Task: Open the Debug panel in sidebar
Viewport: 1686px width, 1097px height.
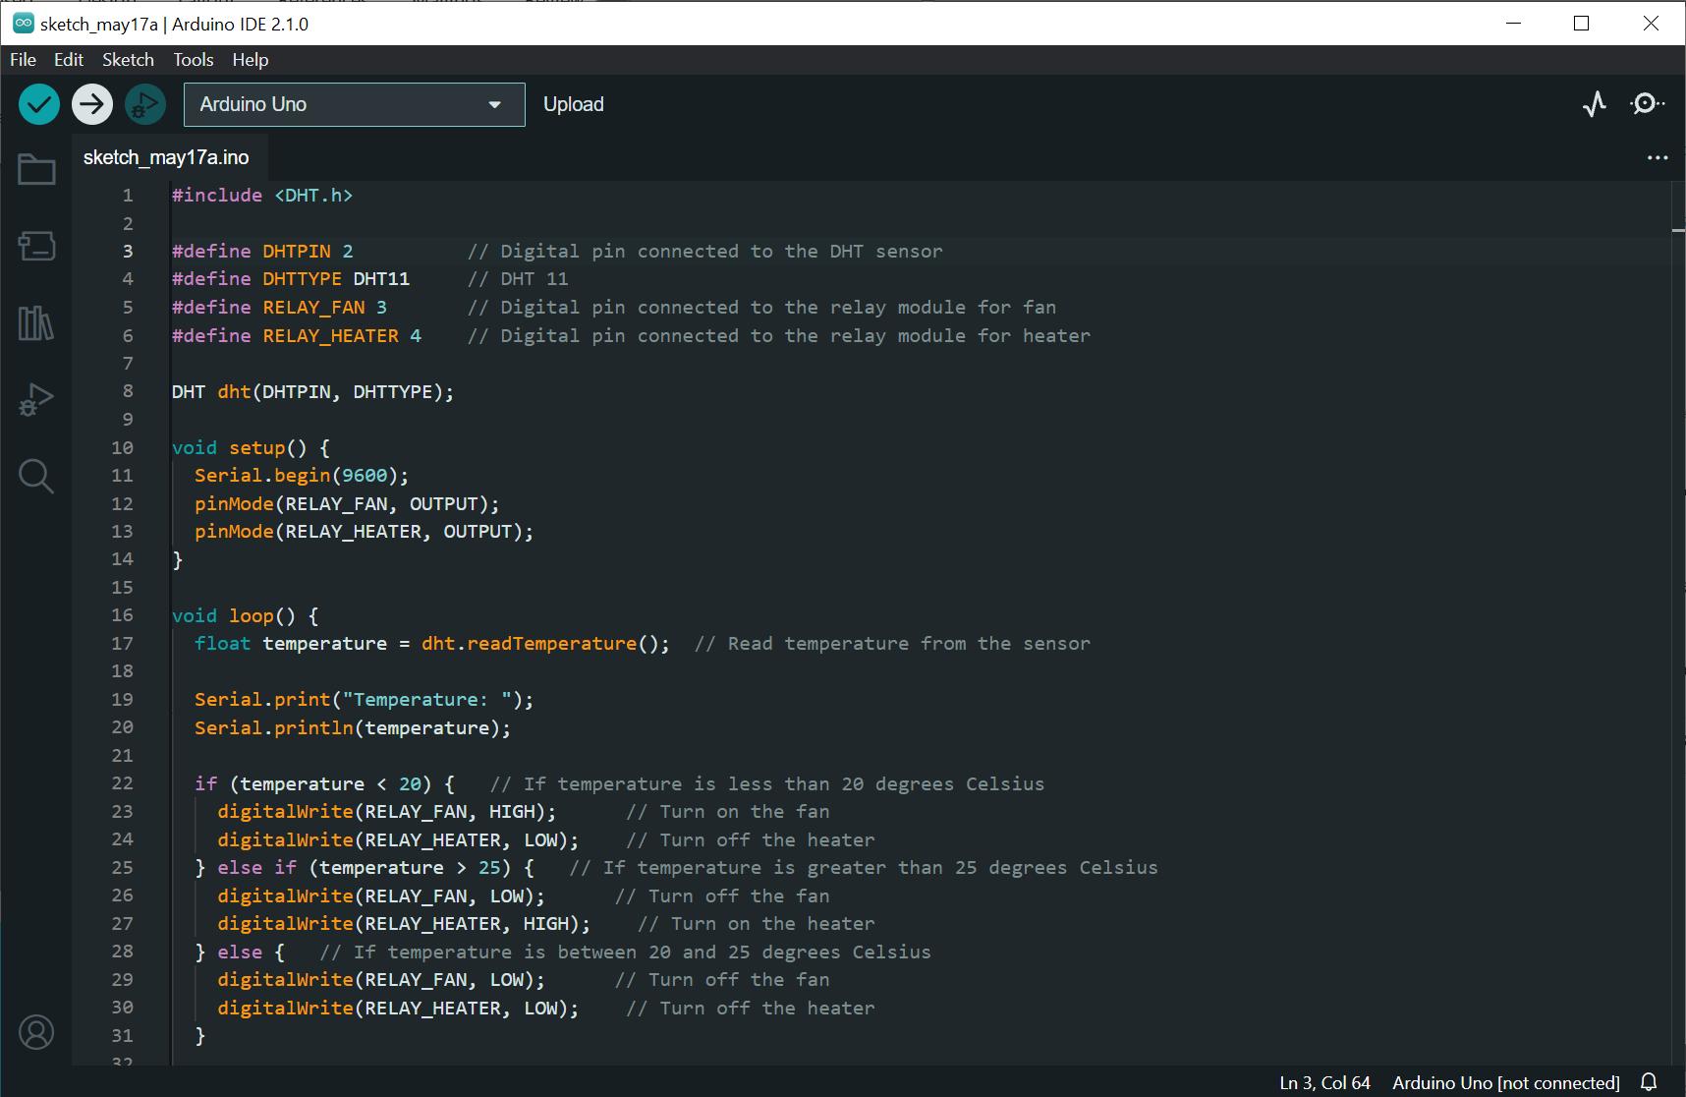Action: click(36, 400)
